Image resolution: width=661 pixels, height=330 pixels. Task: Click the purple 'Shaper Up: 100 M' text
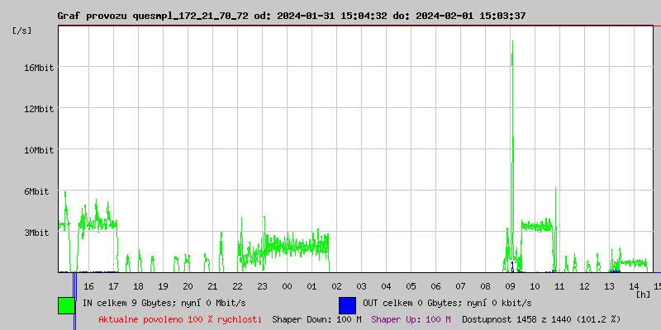pos(411,319)
